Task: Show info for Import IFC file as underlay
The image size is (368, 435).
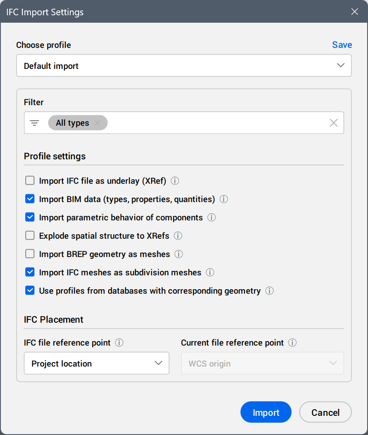Action: coord(175,181)
